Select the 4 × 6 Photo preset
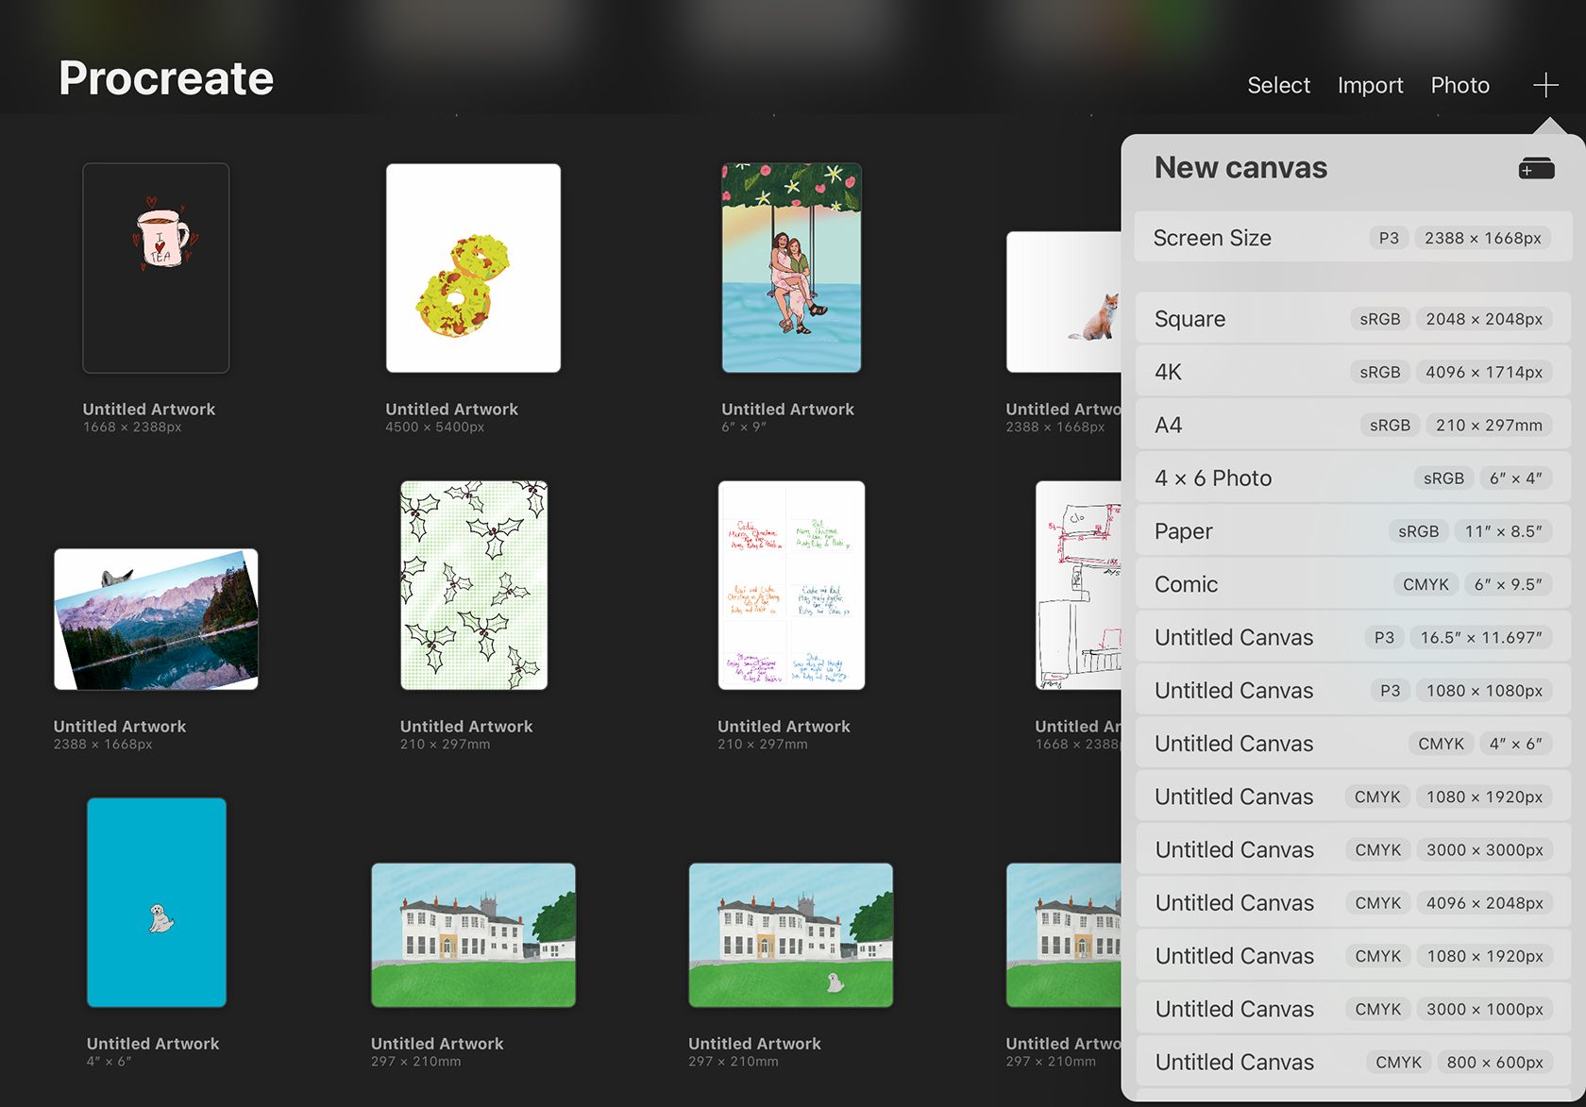 [x=1353, y=478]
